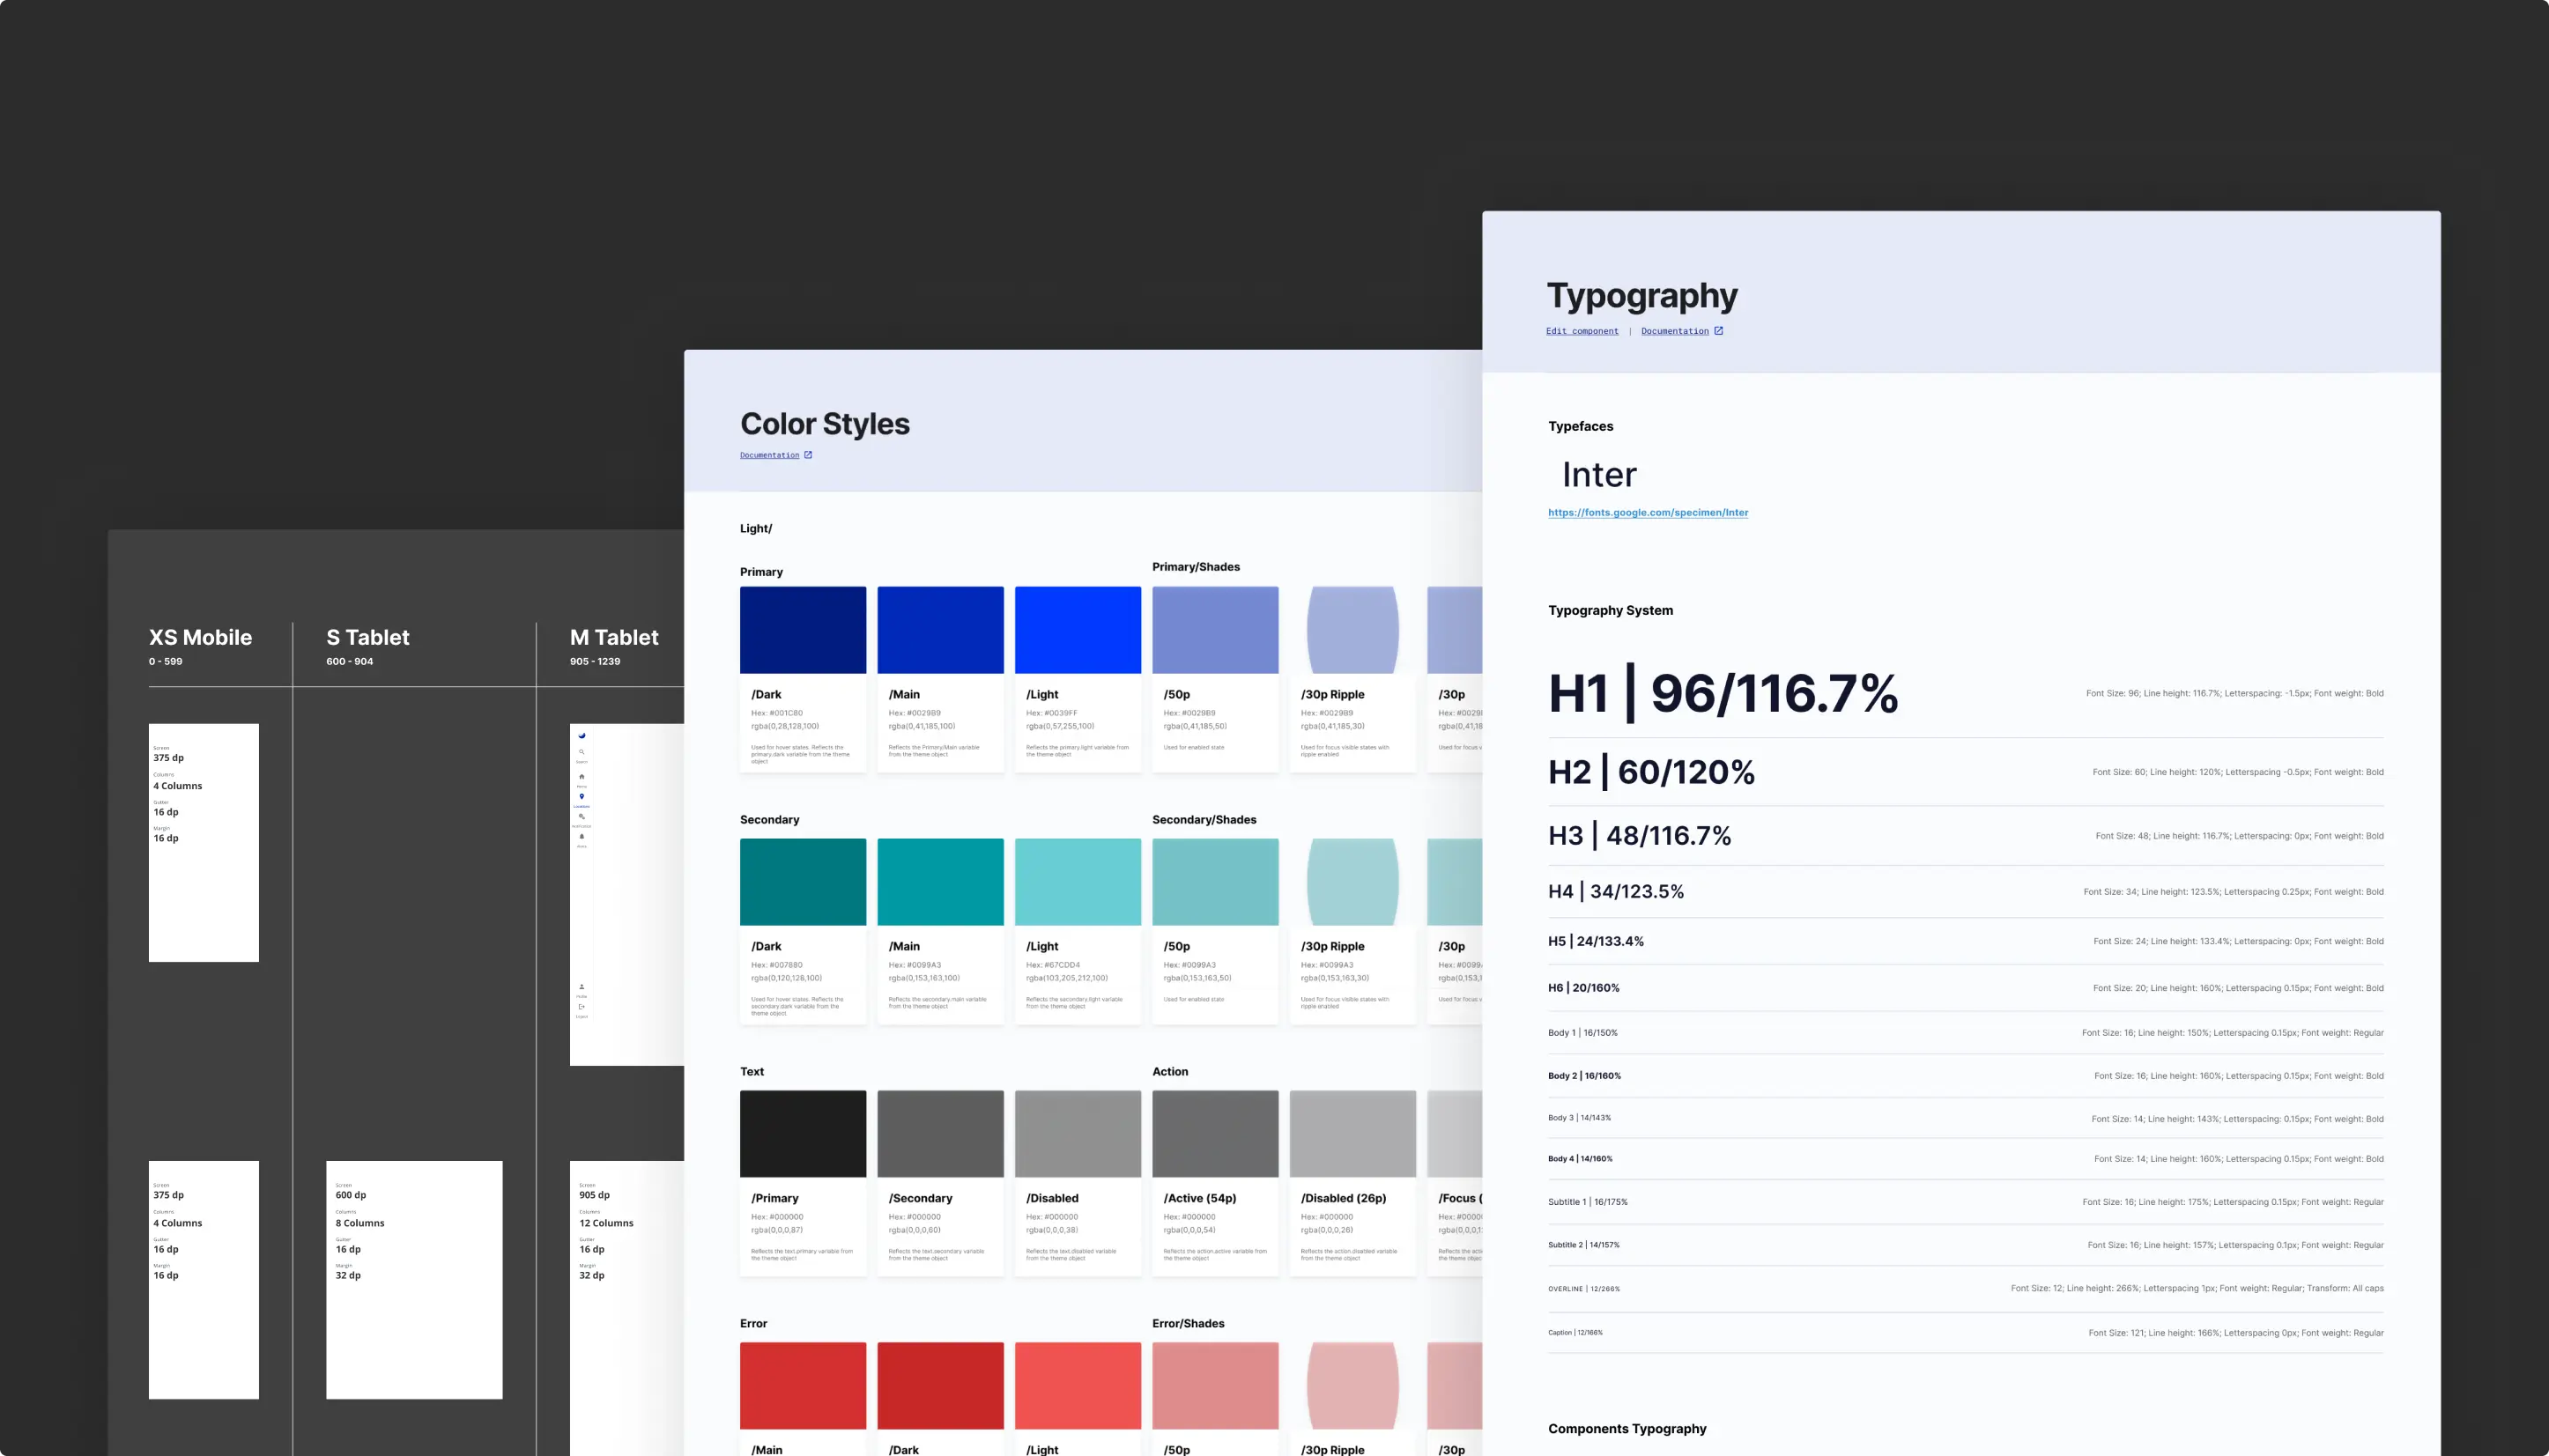Open the fonts.google.com Inter specimen link
The image size is (2549, 1456).
point(1648,512)
